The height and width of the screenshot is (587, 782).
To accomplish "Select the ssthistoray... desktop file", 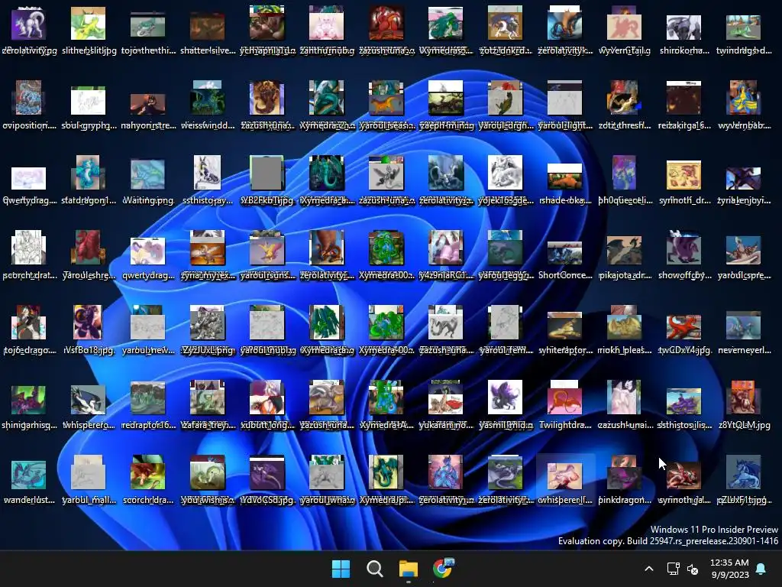I will (208, 180).
